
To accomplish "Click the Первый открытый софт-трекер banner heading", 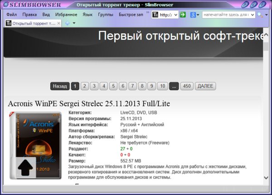I will 180,36.
